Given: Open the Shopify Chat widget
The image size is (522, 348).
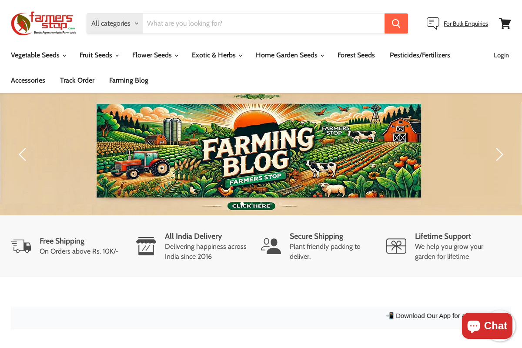Looking at the screenshot, I should (x=487, y=326).
